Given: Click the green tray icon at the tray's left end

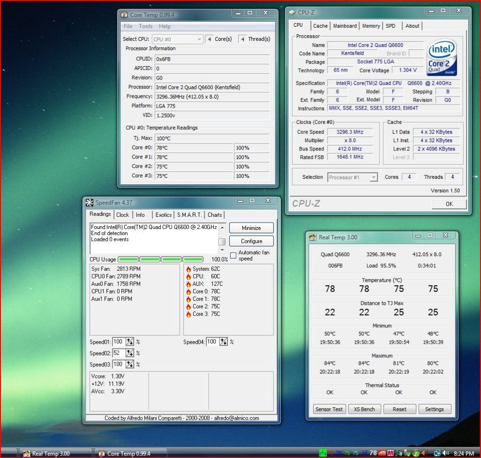Looking at the screenshot, I should (x=323, y=453).
